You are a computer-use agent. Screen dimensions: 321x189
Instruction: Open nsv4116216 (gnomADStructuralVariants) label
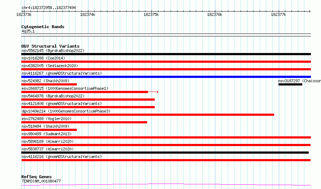coord(62,157)
